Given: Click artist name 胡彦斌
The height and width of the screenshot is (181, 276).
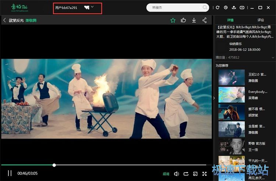Looking at the screenshot, I should [x=253, y=115].
